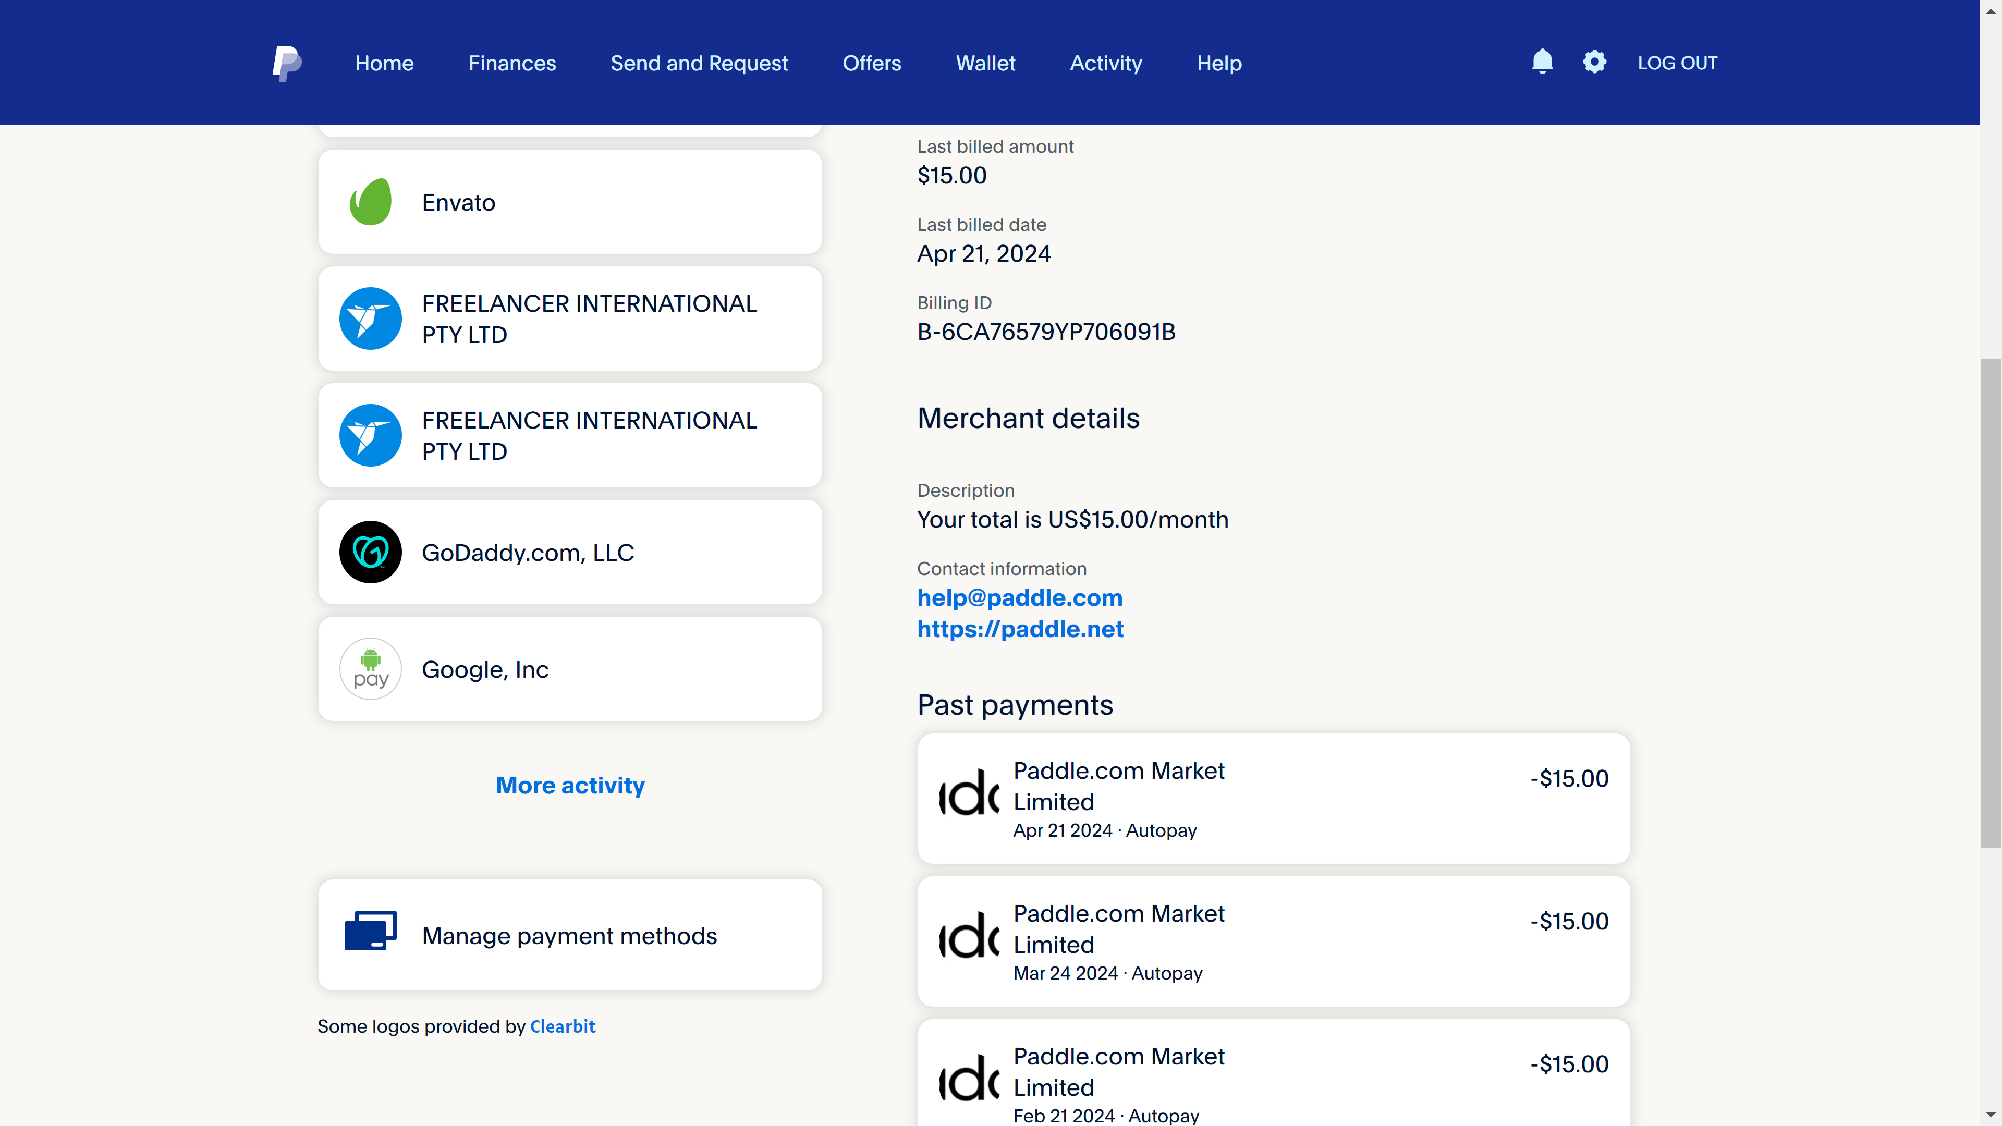Click the LOG OUT link
Image resolution: width=2002 pixels, height=1126 pixels.
[x=1677, y=63]
